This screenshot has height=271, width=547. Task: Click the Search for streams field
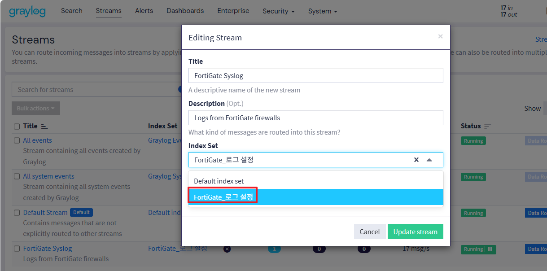(96, 89)
